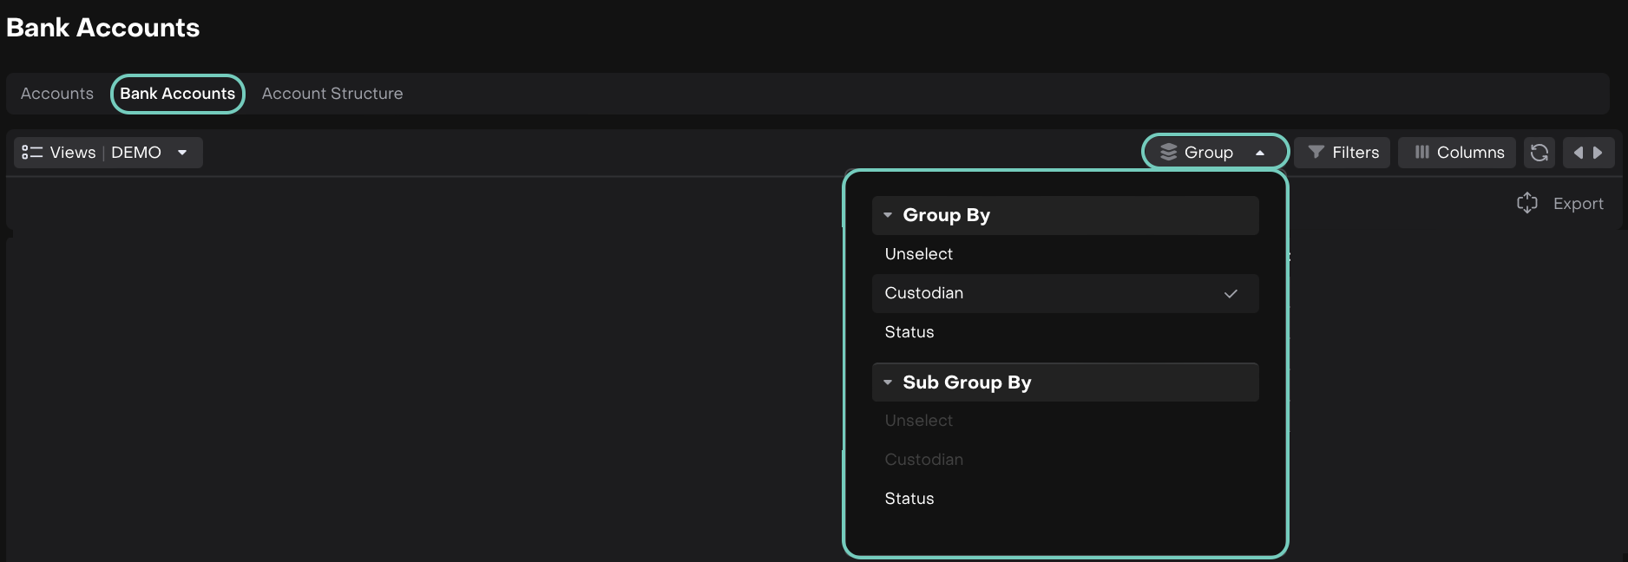Close the Group dropdown via caret arrow

[x=1259, y=153]
